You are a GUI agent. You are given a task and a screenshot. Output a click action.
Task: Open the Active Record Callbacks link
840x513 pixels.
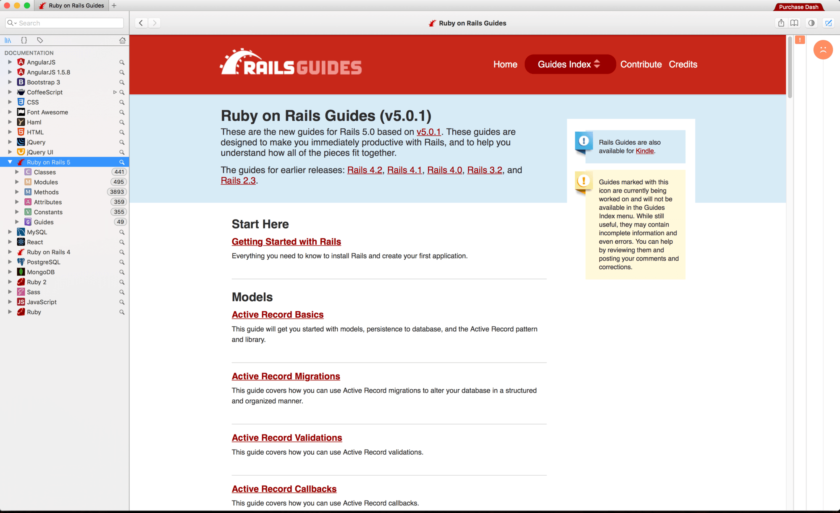[284, 489]
